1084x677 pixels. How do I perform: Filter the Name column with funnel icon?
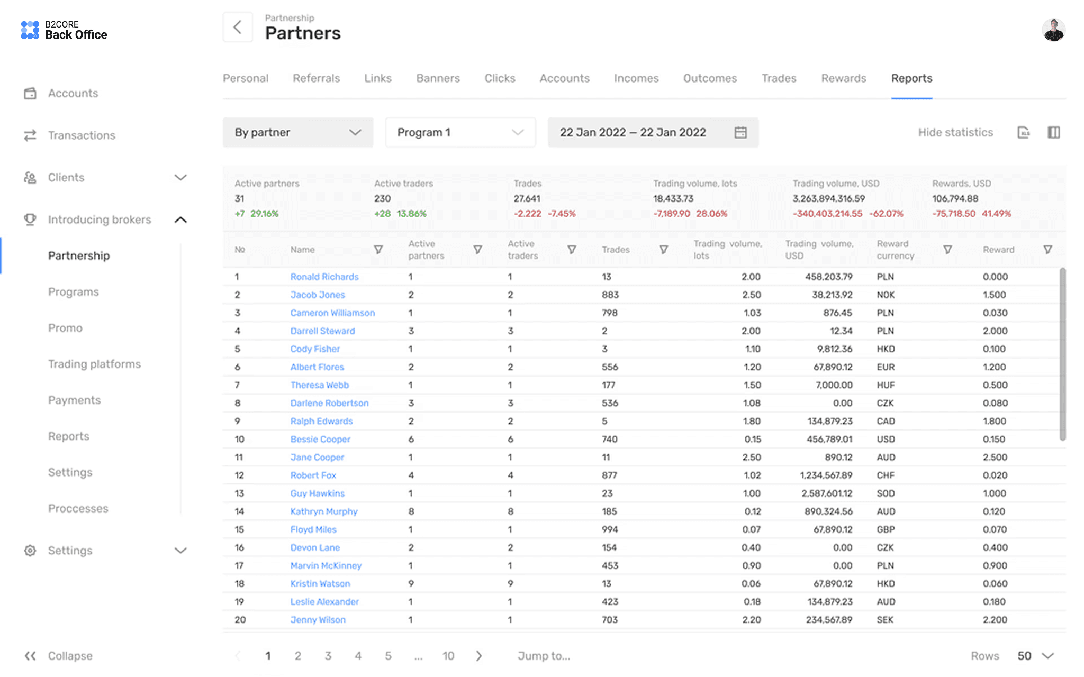(378, 250)
